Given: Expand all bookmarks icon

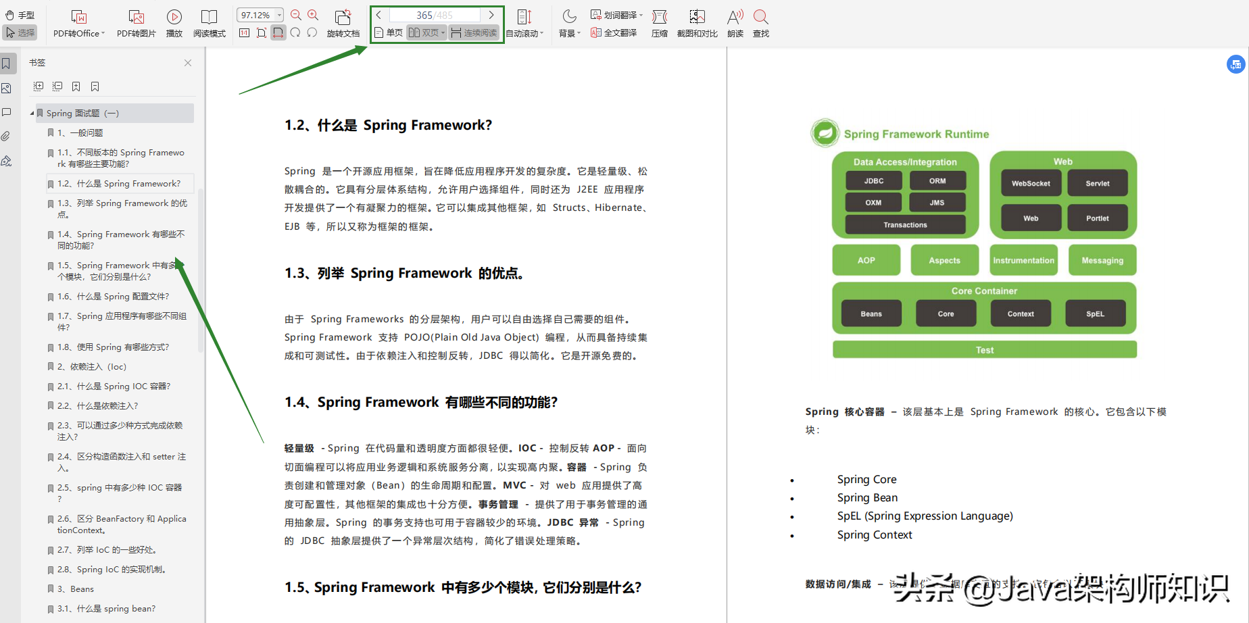Looking at the screenshot, I should coord(39,86).
